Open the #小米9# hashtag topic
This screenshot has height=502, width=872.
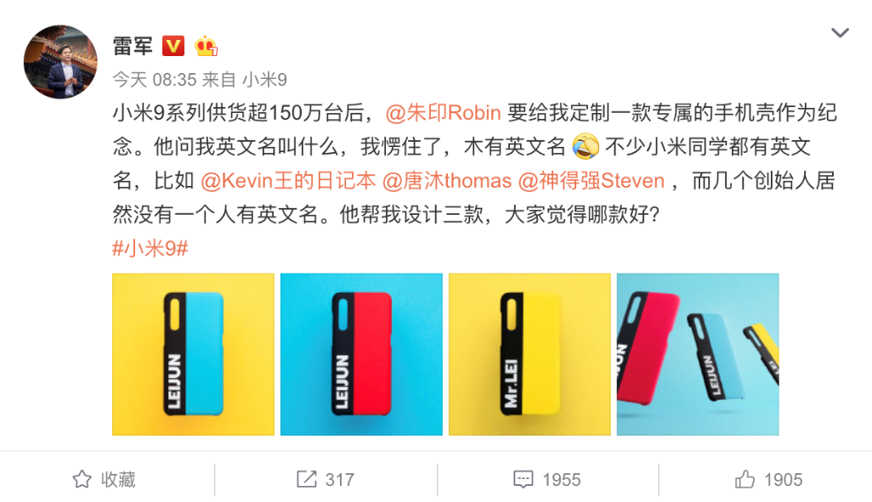[x=150, y=248]
